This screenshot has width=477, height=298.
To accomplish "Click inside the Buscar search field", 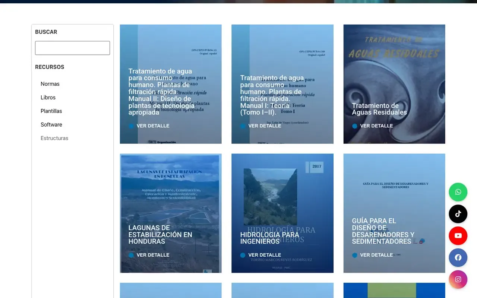I will pos(72,48).
